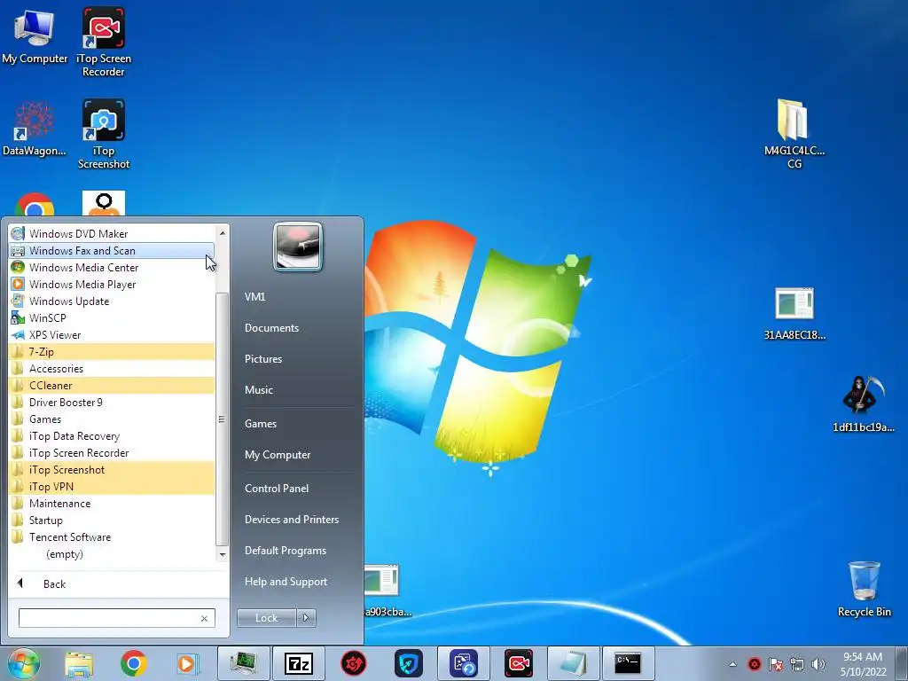Open Devices and Printers

click(x=298, y=520)
